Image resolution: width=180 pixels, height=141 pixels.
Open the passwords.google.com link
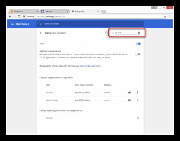coord(91,66)
